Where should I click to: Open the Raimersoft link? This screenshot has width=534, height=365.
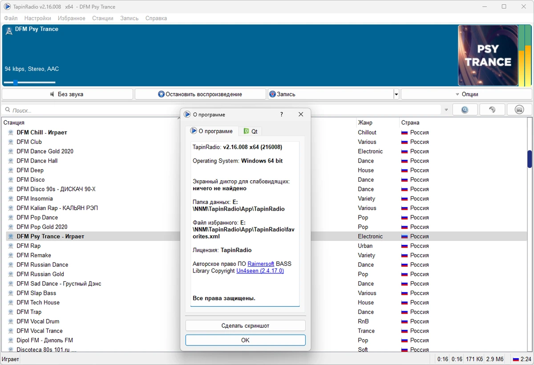tap(261, 264)
